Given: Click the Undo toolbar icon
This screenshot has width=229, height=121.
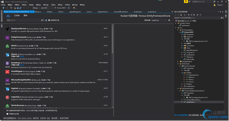Looking at the screenshot, I should click(x=24, y=8).
